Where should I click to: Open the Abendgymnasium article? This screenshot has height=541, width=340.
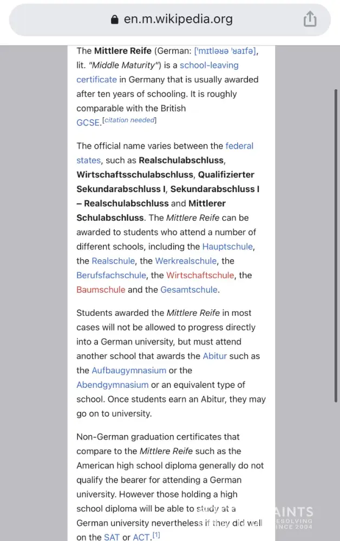point(112,385)
